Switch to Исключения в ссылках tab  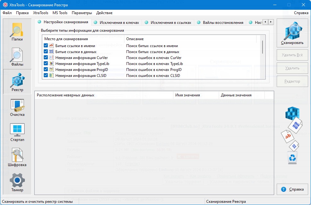[x=168, y=23]
